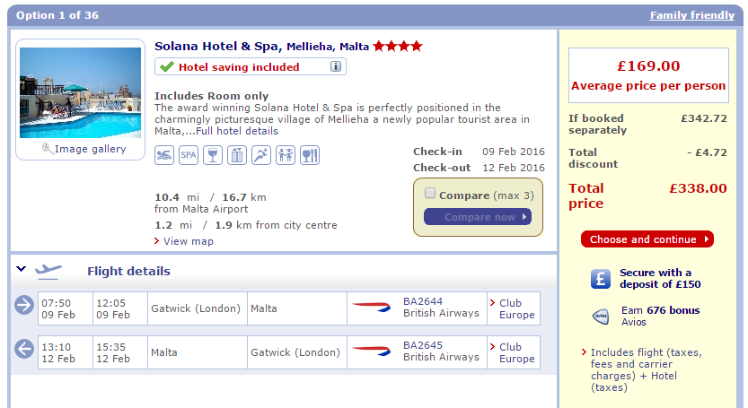748x408 pixels.
Task: Click the 1.2 mi from city centre text
Action: [246, 225]
